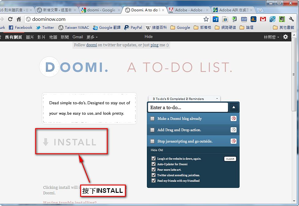
Task: Click Hide Old in the to-do panel
Action: pos(157,150)
